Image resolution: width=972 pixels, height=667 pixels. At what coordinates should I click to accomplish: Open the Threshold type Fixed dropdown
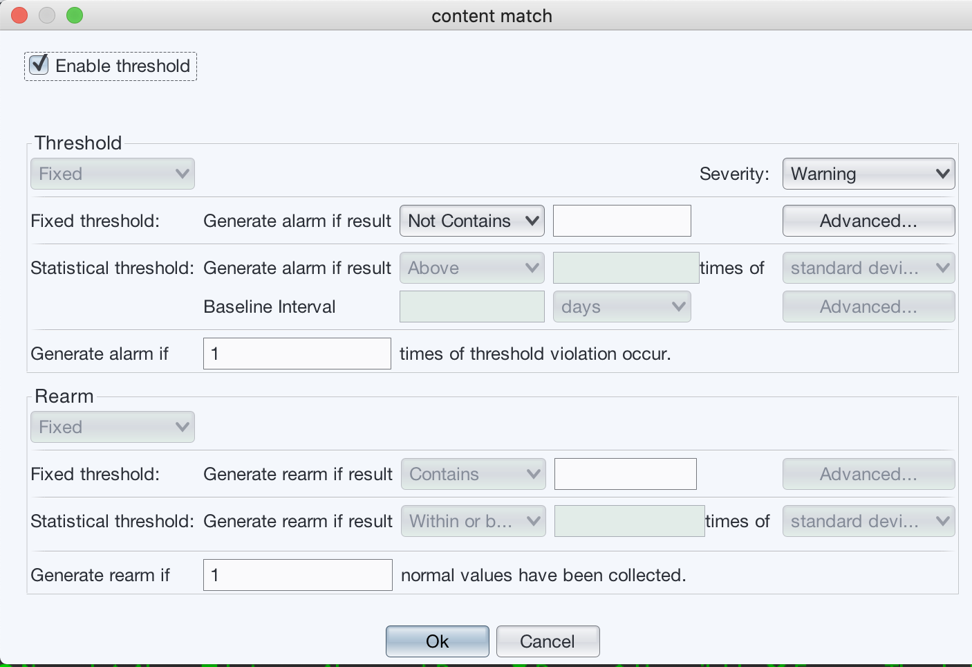(x=112, y=174)
